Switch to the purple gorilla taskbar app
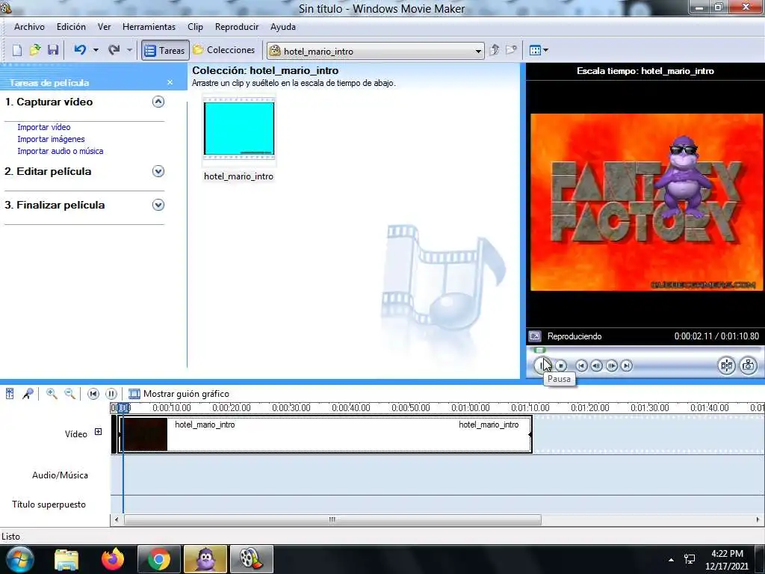The width and height of the screenshot is (765, 574). (x=205, y=559)
